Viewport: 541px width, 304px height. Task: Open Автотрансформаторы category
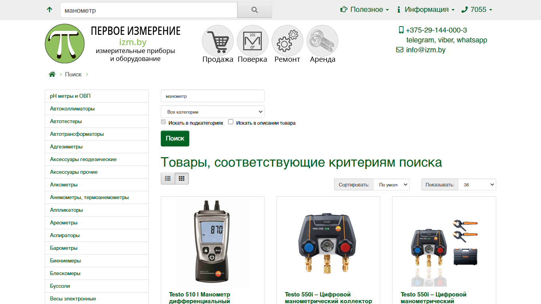pyautogui.click(x=97, y=134)
